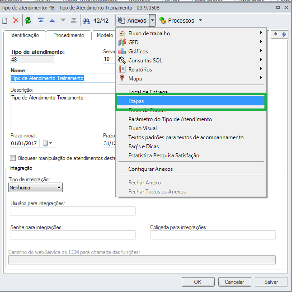
Task: Click the Tipo de atendimento field
Action: [33, 60]
